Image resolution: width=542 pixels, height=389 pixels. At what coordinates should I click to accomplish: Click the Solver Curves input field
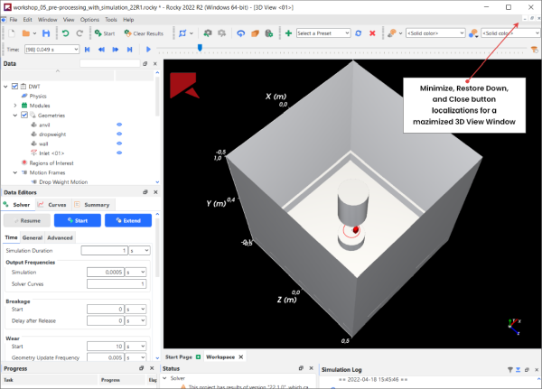coord(117,283)
